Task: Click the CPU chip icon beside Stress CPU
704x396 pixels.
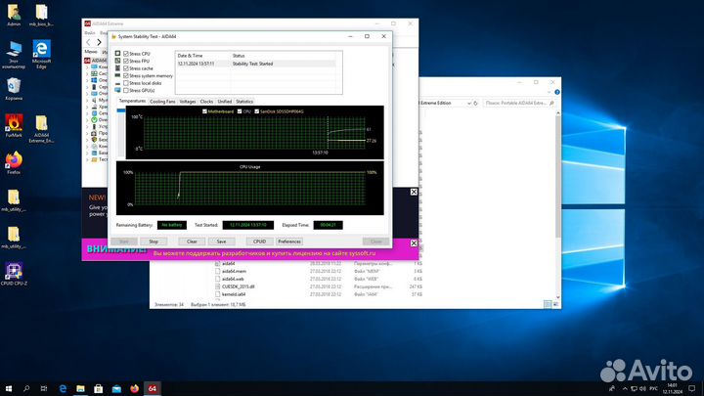Action: pos(117,54)
